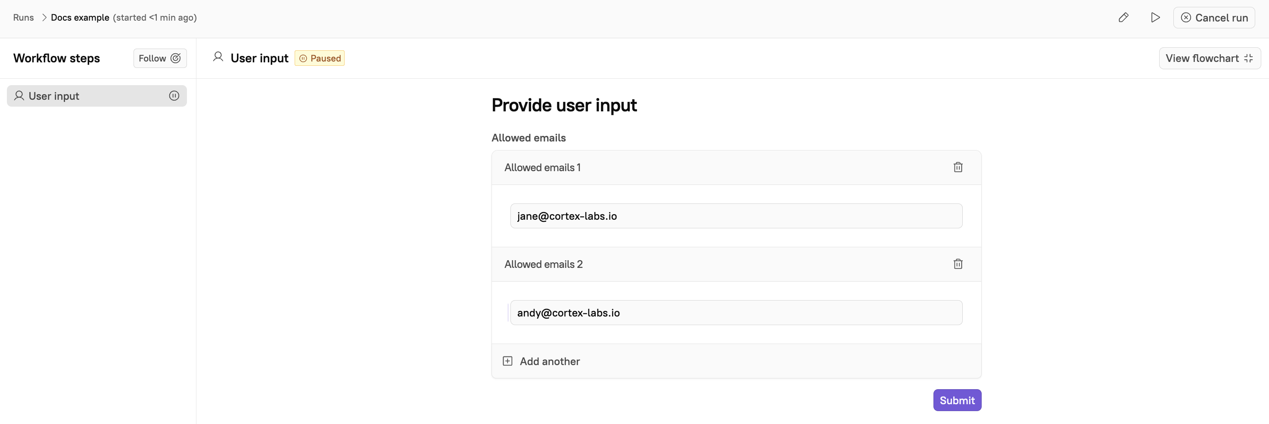Click the jane@cortex-labs.io email field

coord(736,216)
